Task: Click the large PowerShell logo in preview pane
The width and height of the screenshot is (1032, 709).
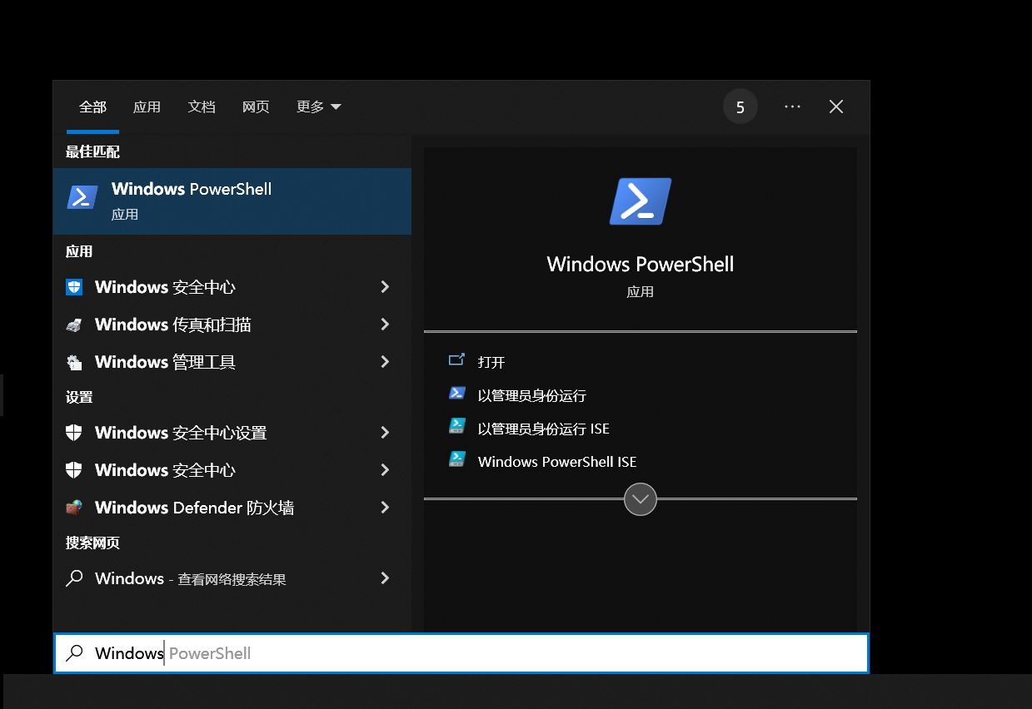Action: click(x=641, y=201)
